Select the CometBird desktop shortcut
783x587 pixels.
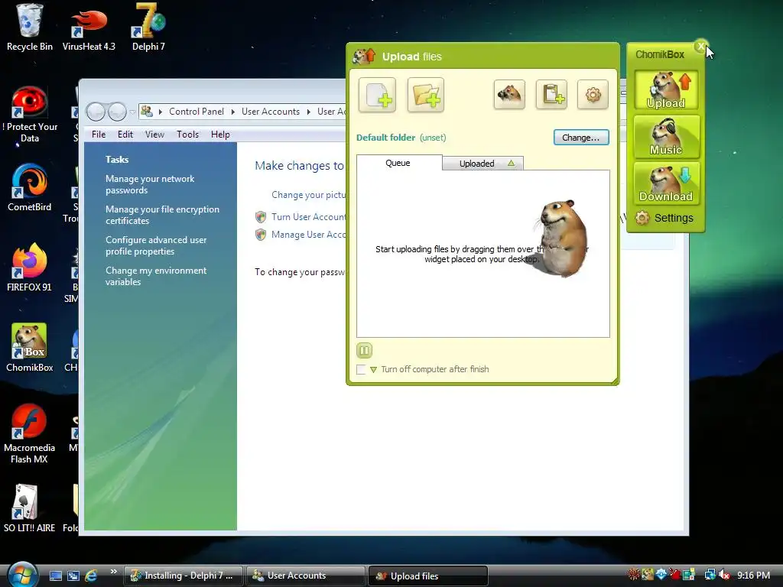pyautogui.click(x=30, y=187)
